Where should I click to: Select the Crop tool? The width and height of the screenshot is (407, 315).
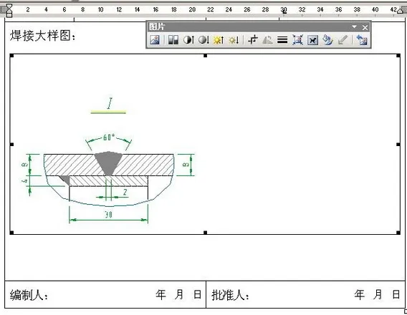pos(252,40)
